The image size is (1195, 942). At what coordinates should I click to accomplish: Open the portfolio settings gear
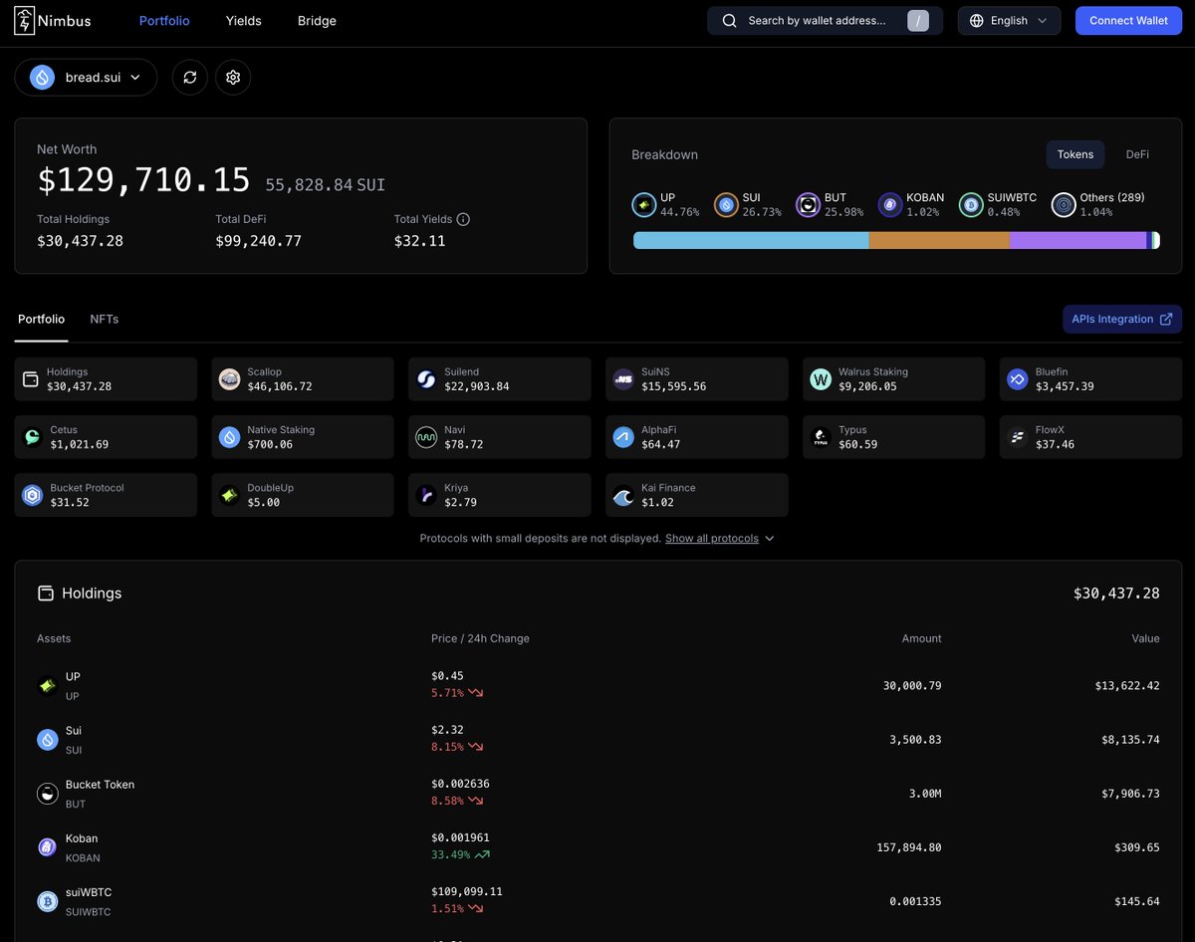coord(233,77)
